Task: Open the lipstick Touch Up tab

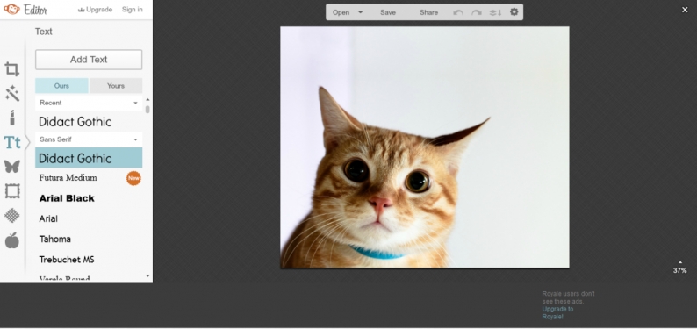Action: pyautogui.click(x=12, y=118)
